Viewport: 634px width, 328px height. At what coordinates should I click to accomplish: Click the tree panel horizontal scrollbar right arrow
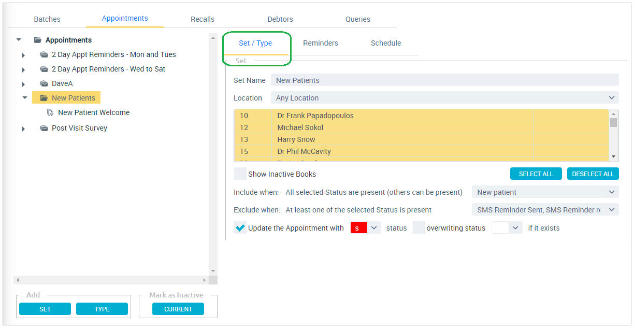pos(204,280)
